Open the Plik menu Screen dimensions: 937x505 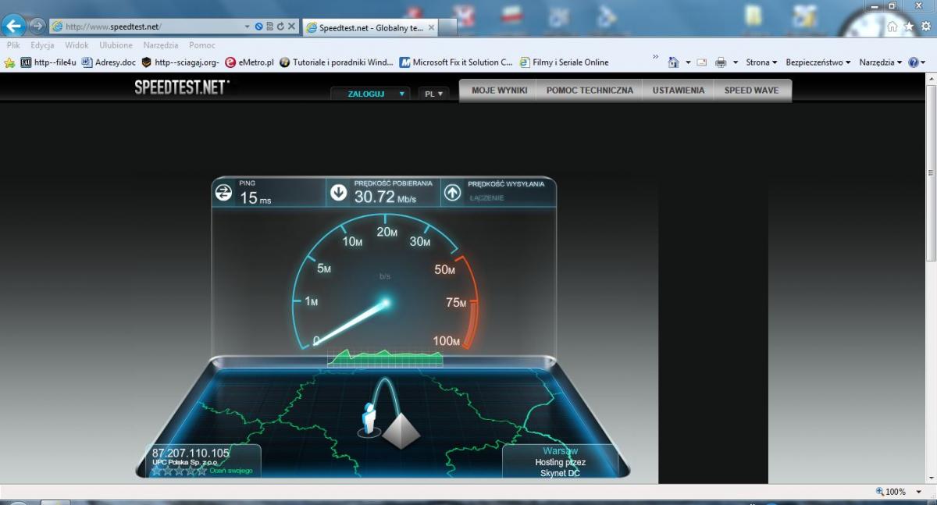[13, 45]
